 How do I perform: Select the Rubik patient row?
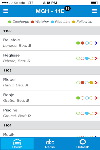pos(50,134)
